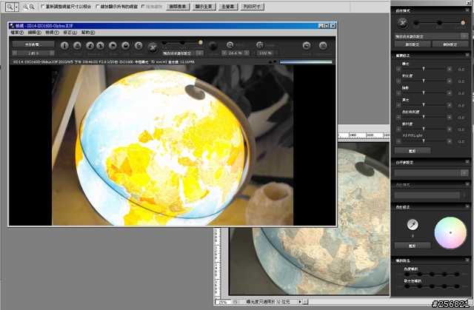Viewport: 474px width, 310px height.
Task: Increase zoom right of 26.6 %
Action: [247, 53]
